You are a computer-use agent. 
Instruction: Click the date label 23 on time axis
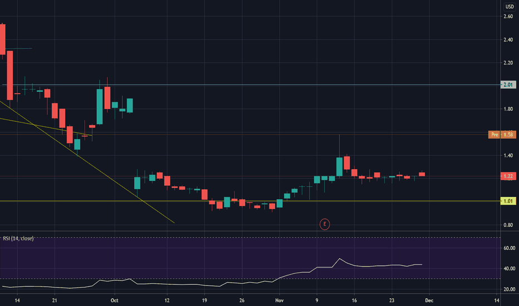pyautogui.click(x=391, y=300)
